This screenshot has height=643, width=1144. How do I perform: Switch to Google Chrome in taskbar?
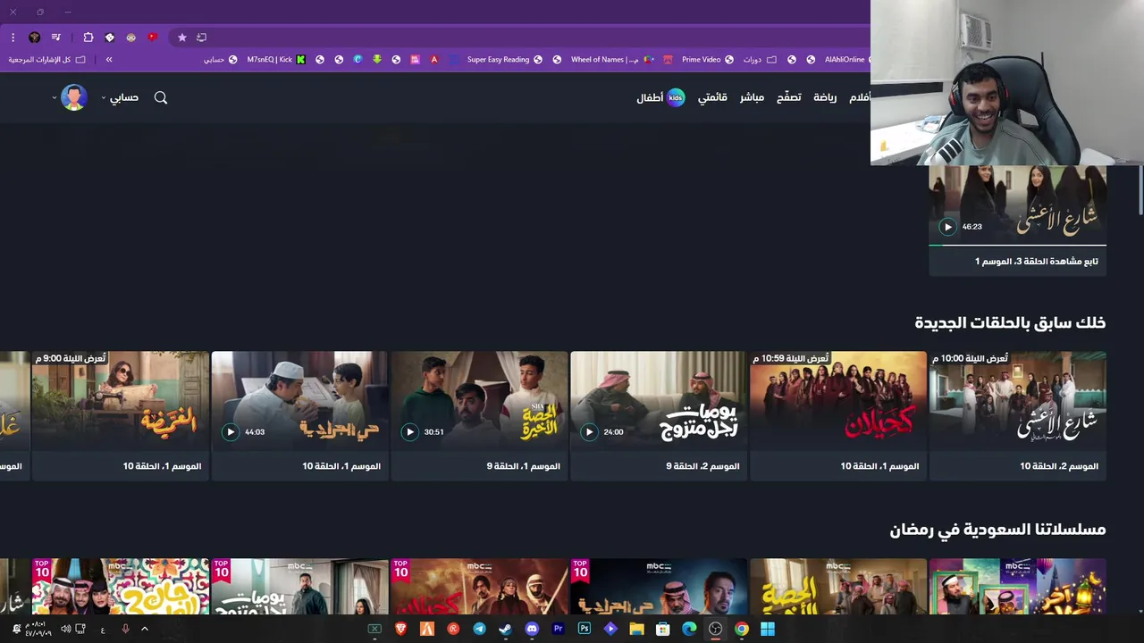pos(742,629)
